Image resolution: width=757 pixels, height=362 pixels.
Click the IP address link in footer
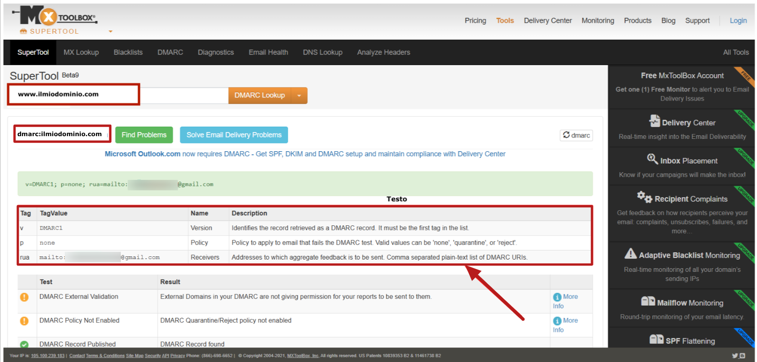click(48, 356)
